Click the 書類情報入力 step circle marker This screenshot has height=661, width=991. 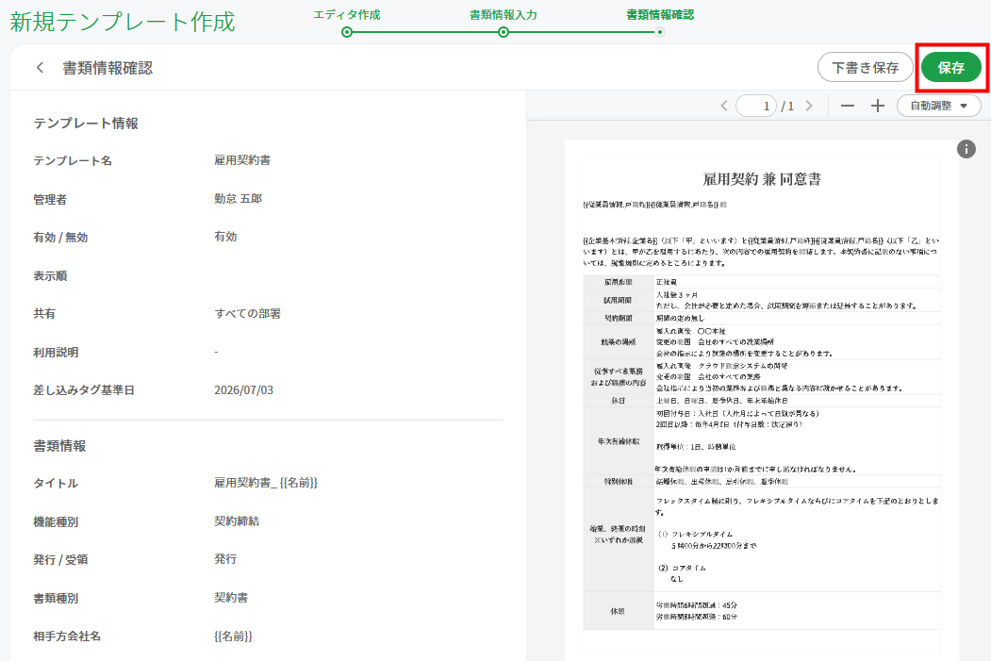point(504,32)
